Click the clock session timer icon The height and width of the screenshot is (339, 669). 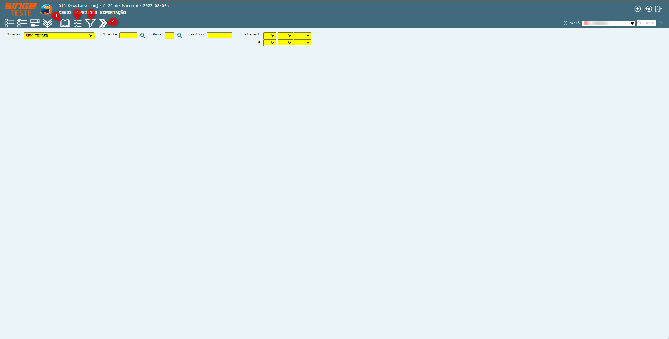coord(565,23)
